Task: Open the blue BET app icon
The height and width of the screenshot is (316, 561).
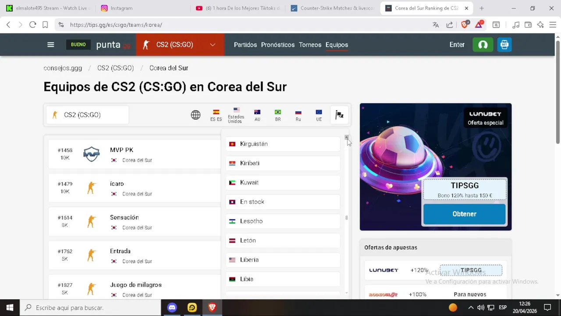Action: coord(504,45)
